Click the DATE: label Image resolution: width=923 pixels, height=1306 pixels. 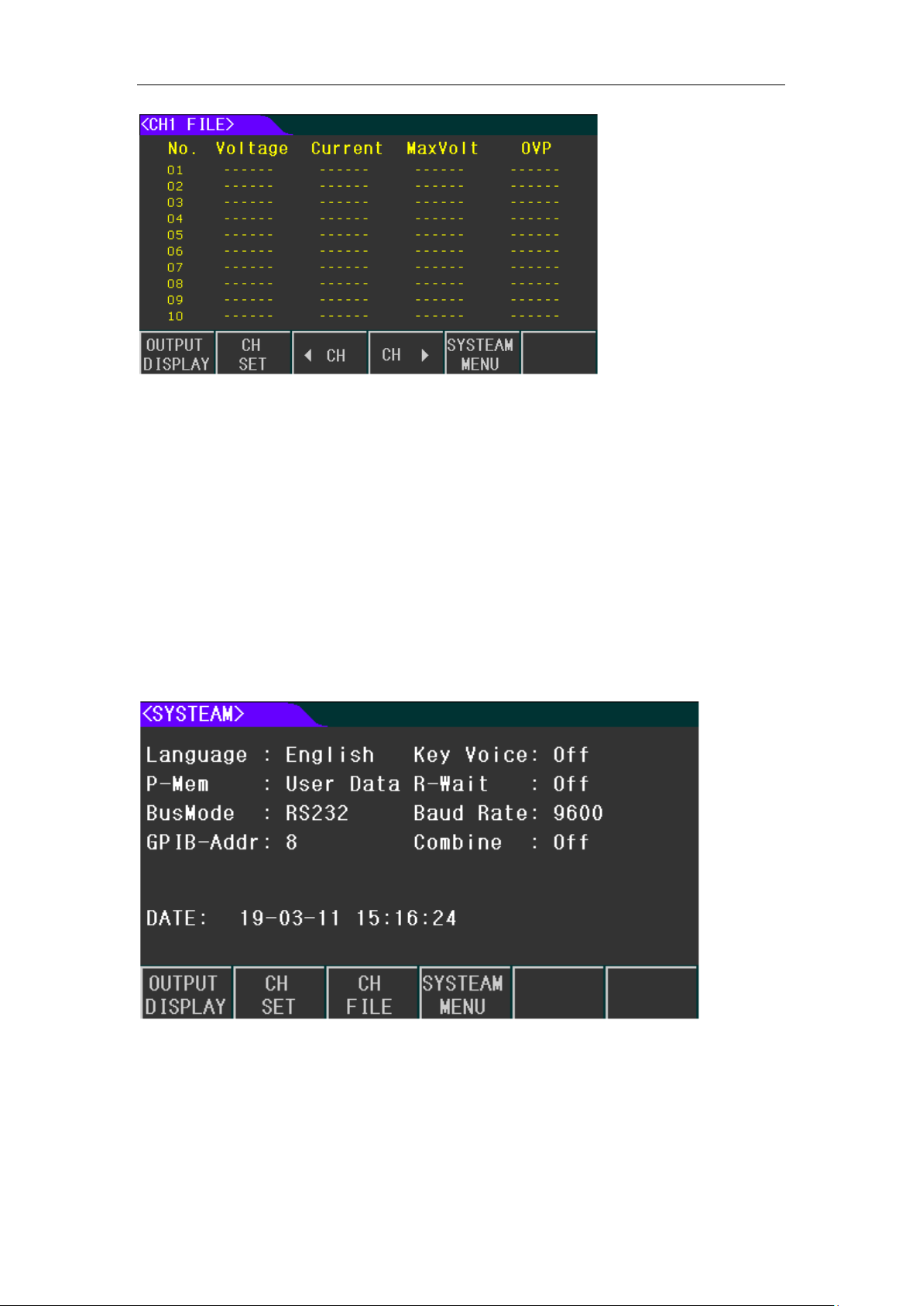(177, 918)
